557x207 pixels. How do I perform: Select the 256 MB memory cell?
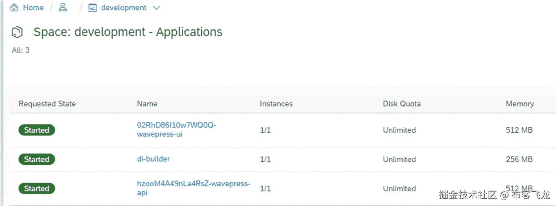click(519, 159)
